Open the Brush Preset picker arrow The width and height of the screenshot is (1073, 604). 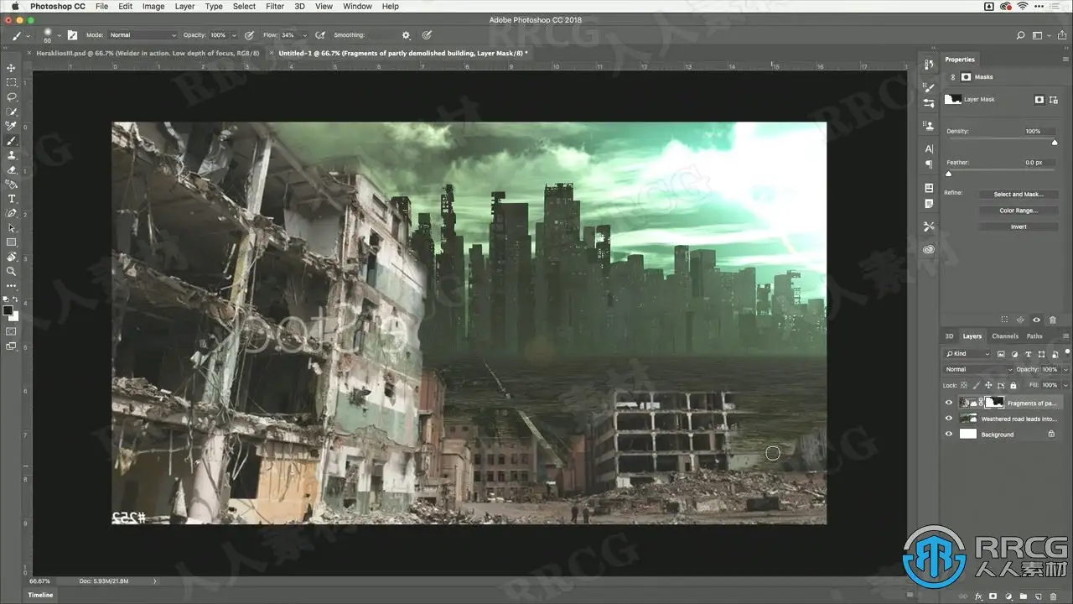click(58, 35)
